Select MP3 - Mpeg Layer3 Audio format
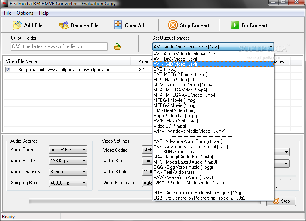306x221 pixels. click(x=213, y=162)
